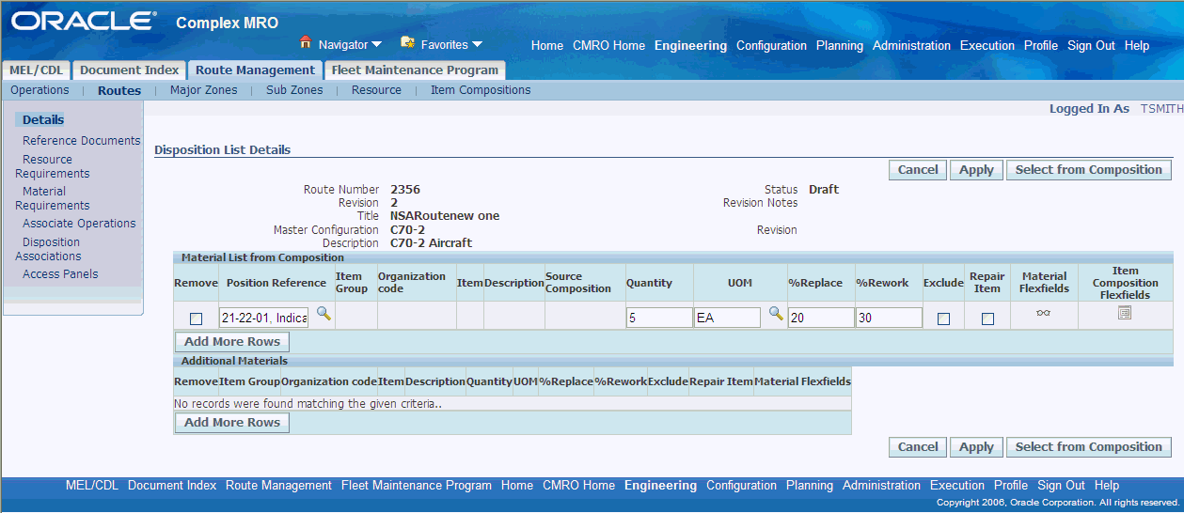
Task: Open the Operations subtab
Action: 39,90
